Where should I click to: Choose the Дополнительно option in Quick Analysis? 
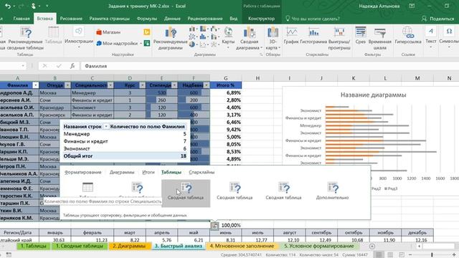click(x=332, y=191)
